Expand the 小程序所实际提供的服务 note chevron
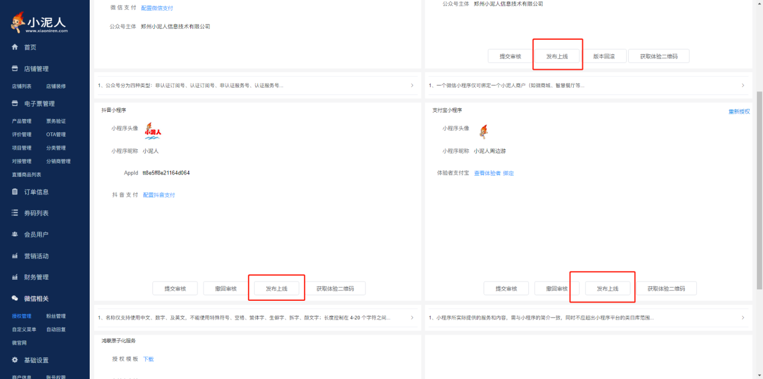This screenshot has height=379, width=763. tap(743, 317)
